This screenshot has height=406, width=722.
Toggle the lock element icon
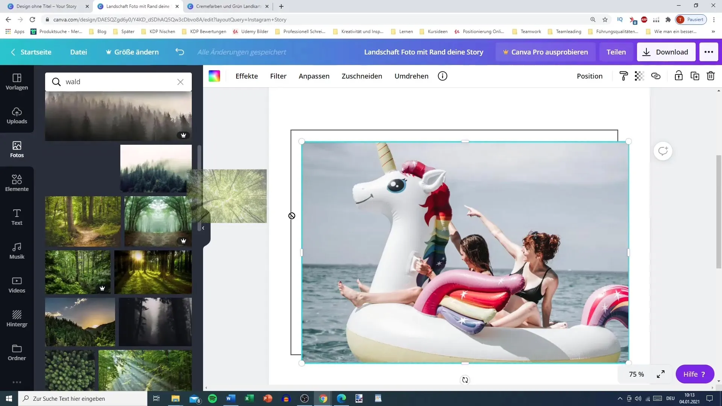tap(678, 76)
